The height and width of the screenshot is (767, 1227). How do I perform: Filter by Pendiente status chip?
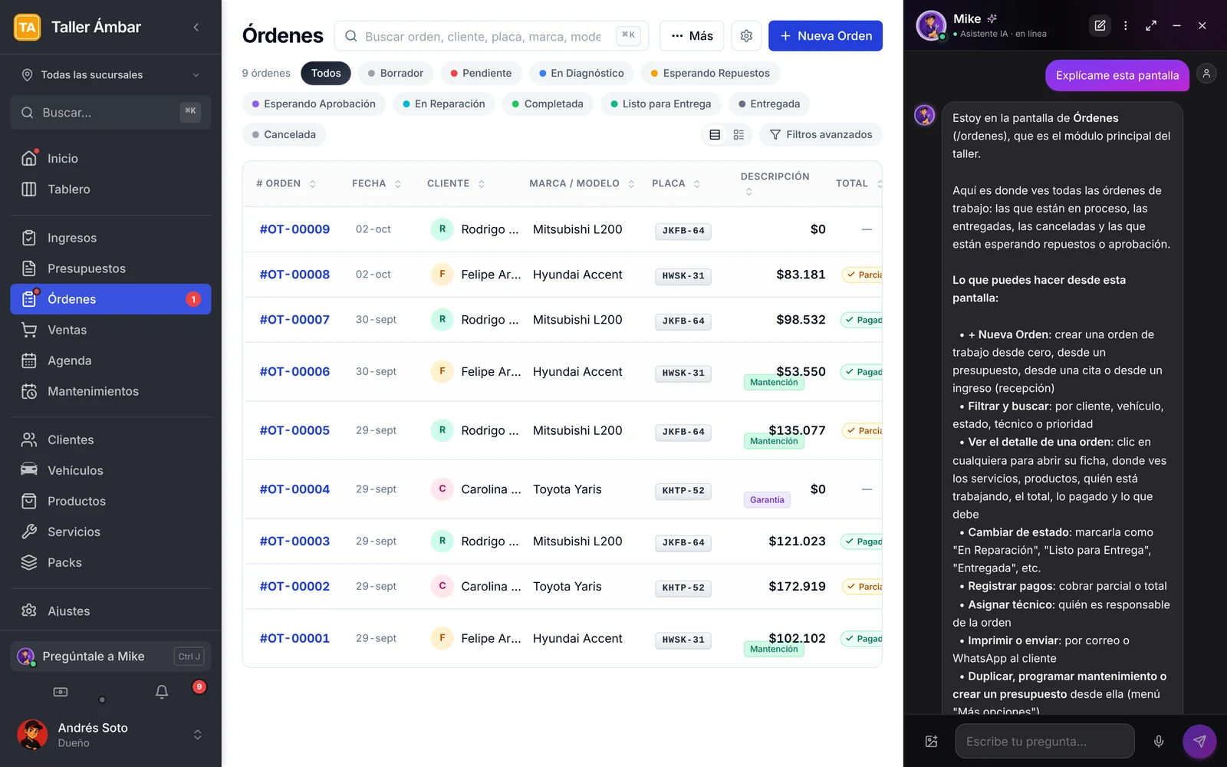pos(481,74)
